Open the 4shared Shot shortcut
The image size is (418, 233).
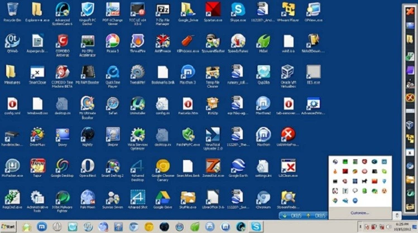tap(137, 199)
